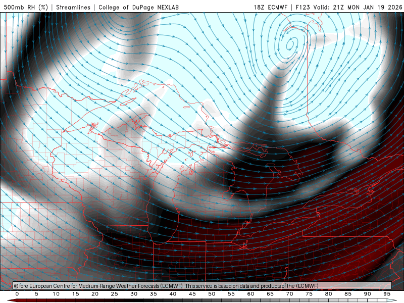Click the "45" scale label
Viewport: 404px width, 303px height.
[192, 294]
